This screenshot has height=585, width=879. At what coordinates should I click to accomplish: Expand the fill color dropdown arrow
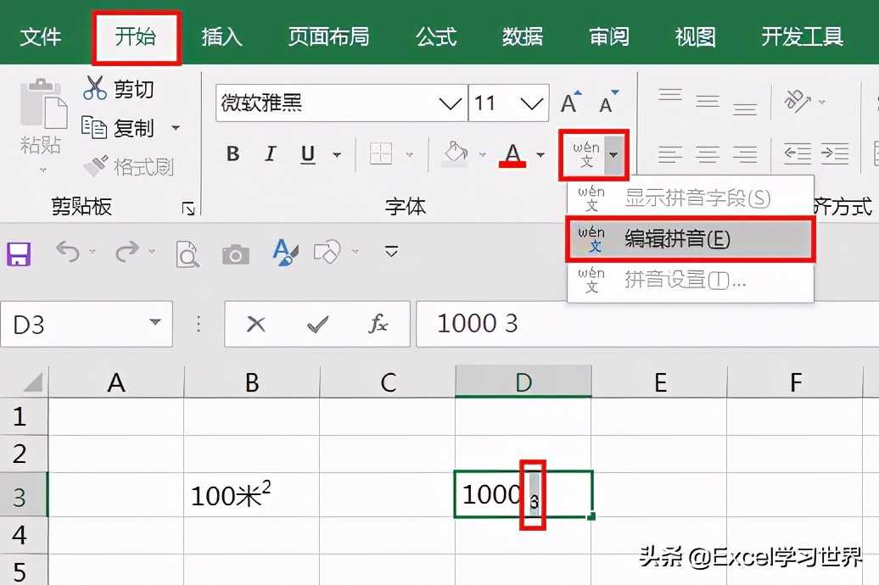click(482, 154)
